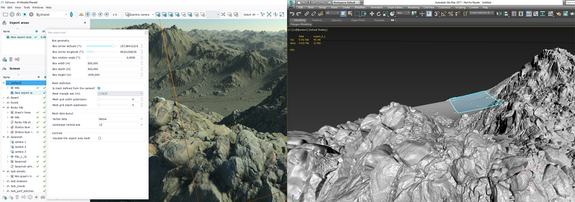This screenshot has width=575, height=202.
Task: Toggle the Angle Snap icon in 3ds Max
Action: pos(444,14)
